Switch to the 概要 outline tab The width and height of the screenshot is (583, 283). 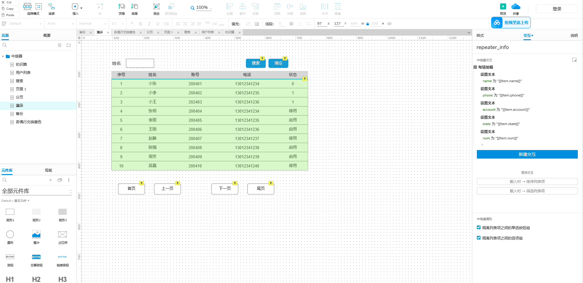pos(47,36)
